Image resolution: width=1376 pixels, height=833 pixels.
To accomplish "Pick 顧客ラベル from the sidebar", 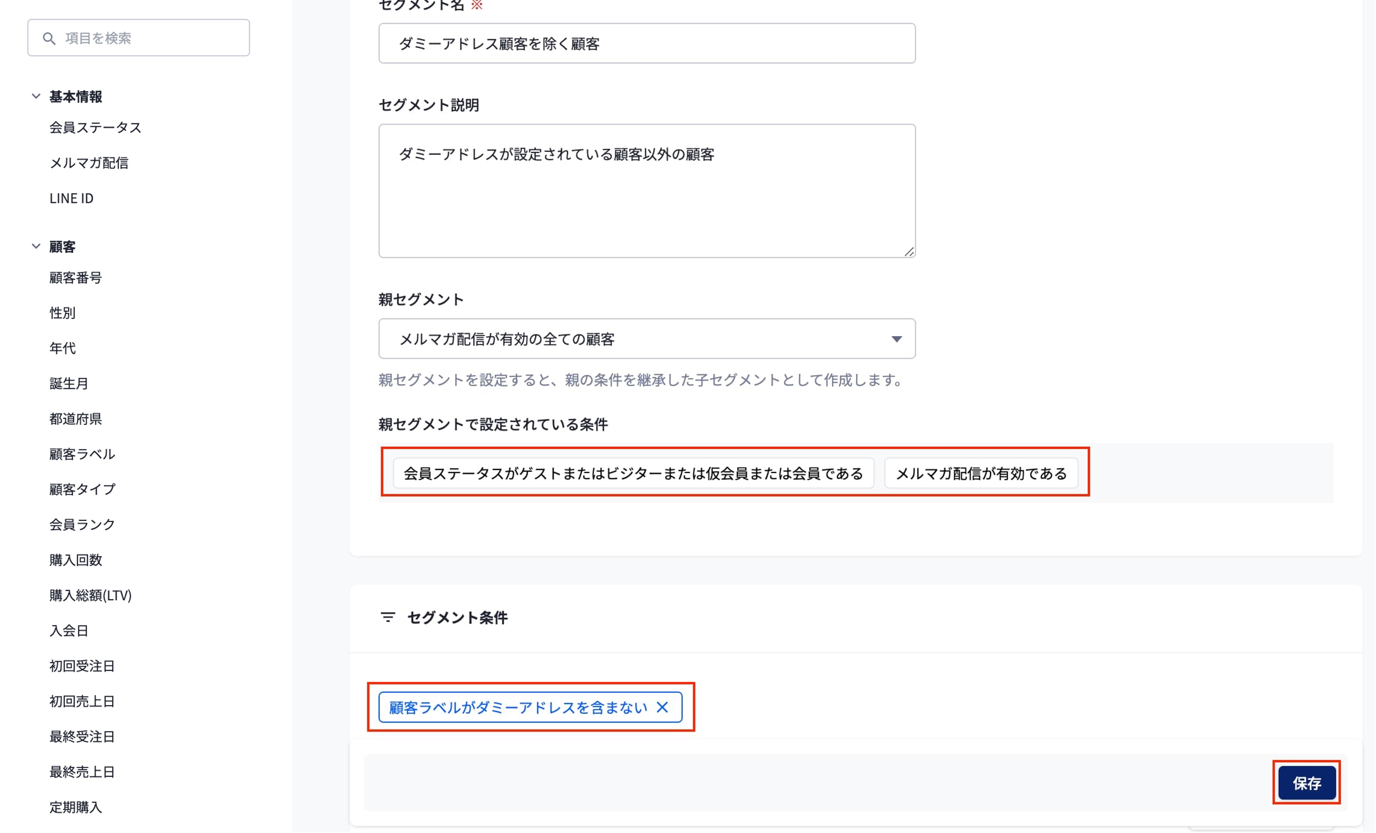I will [x=83, y=454].
